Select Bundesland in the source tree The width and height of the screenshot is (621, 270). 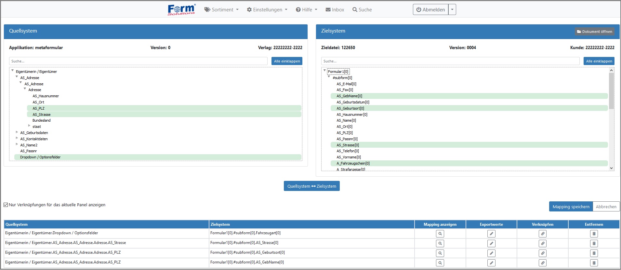coord(41,120)
